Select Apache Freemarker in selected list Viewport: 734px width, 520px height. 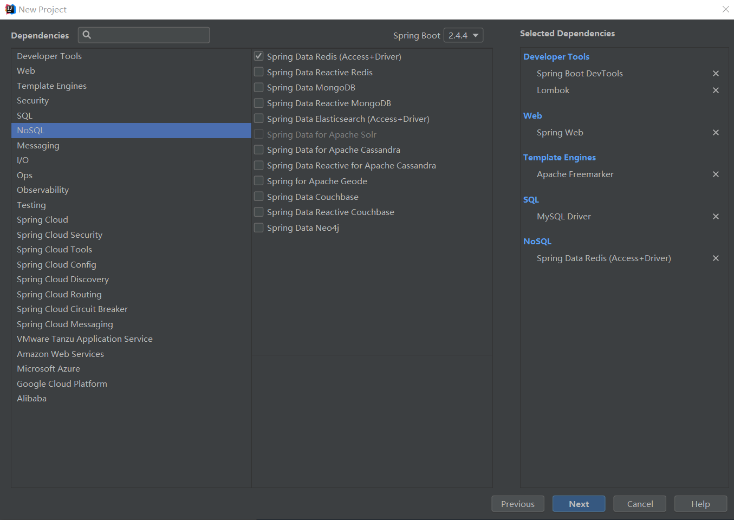click(x=575, y=174)
